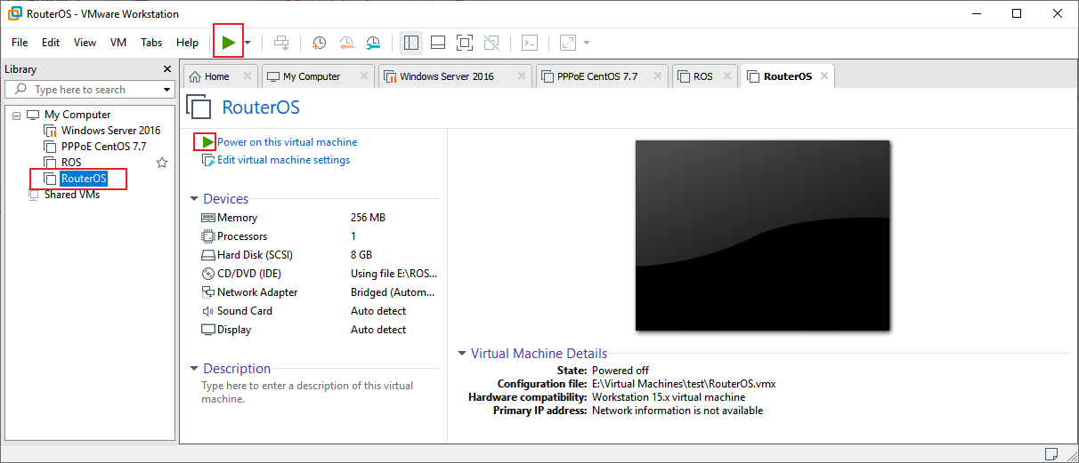Viewport: 1079px width, 463px height.
Task: Click the 256 MB memory value
Action: tap(368, 218)
